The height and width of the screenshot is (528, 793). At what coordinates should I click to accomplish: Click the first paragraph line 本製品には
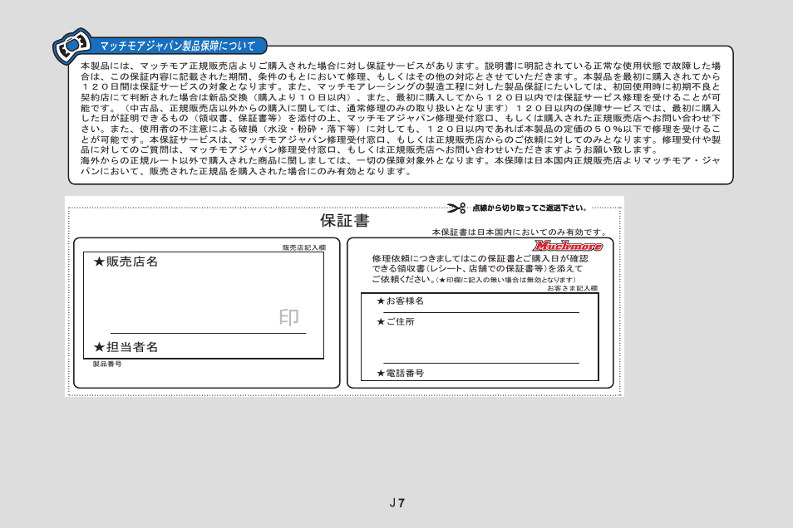(400, 66)
